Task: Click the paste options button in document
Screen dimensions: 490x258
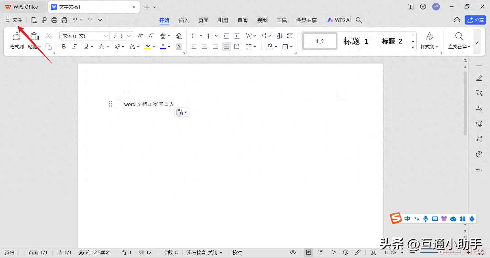Action: coord(181,112)
